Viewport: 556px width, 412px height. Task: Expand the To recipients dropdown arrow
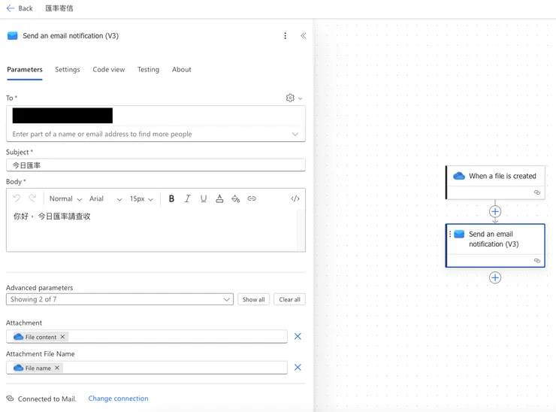click(x=295, y=134)
